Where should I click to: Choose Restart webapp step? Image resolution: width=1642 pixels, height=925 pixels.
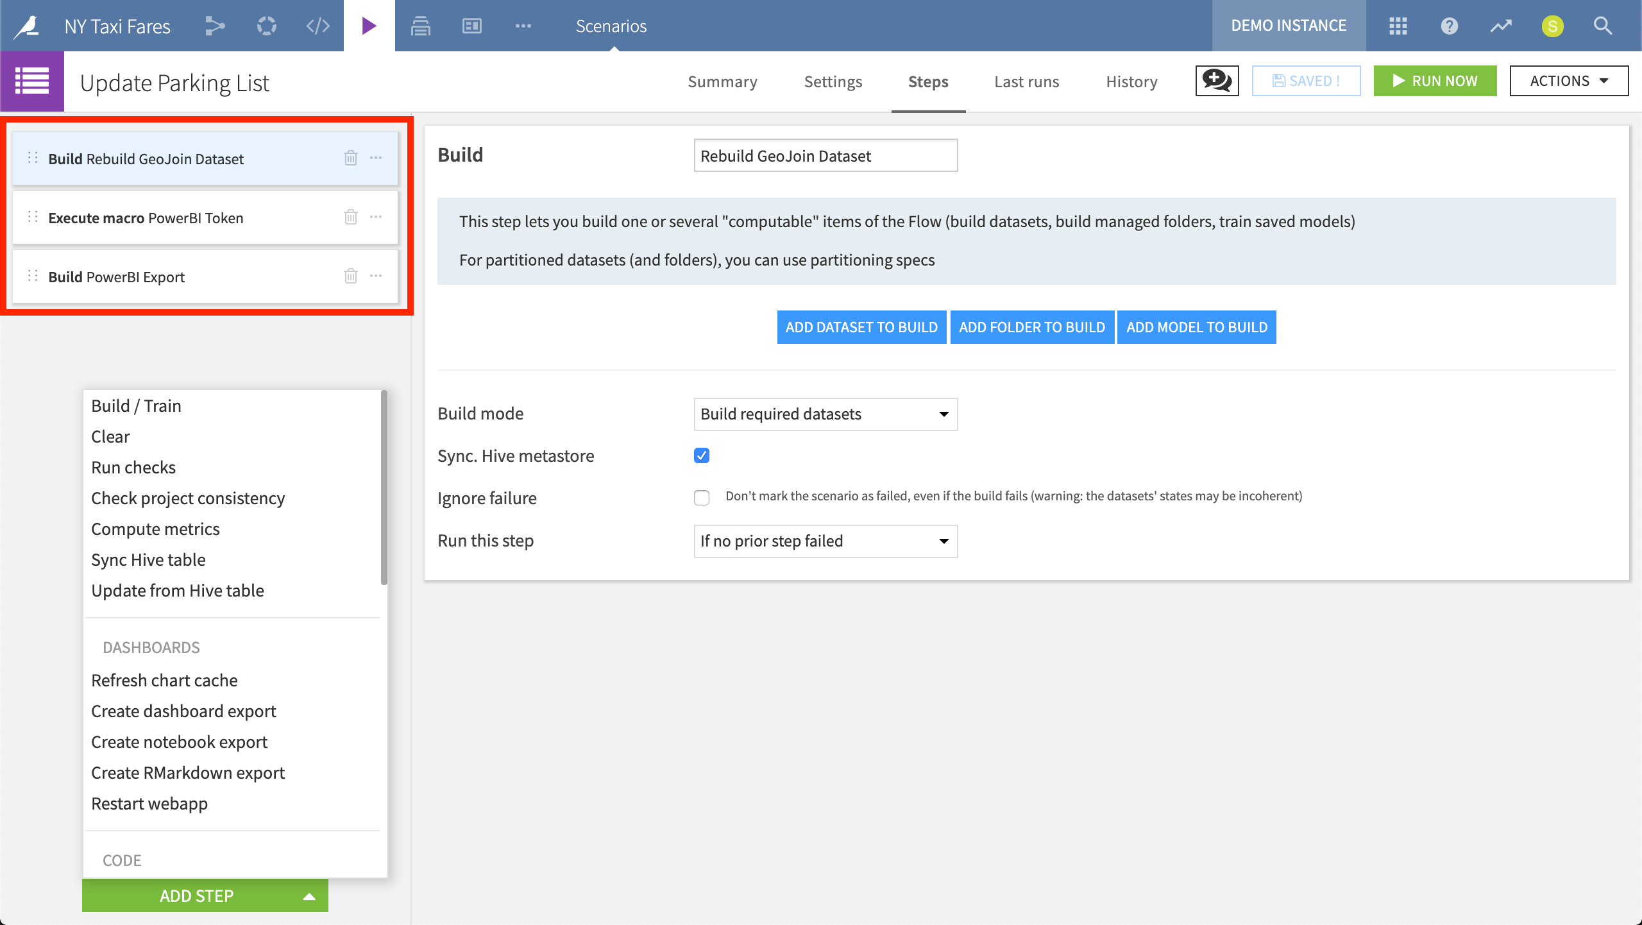[x=149, y=803]
